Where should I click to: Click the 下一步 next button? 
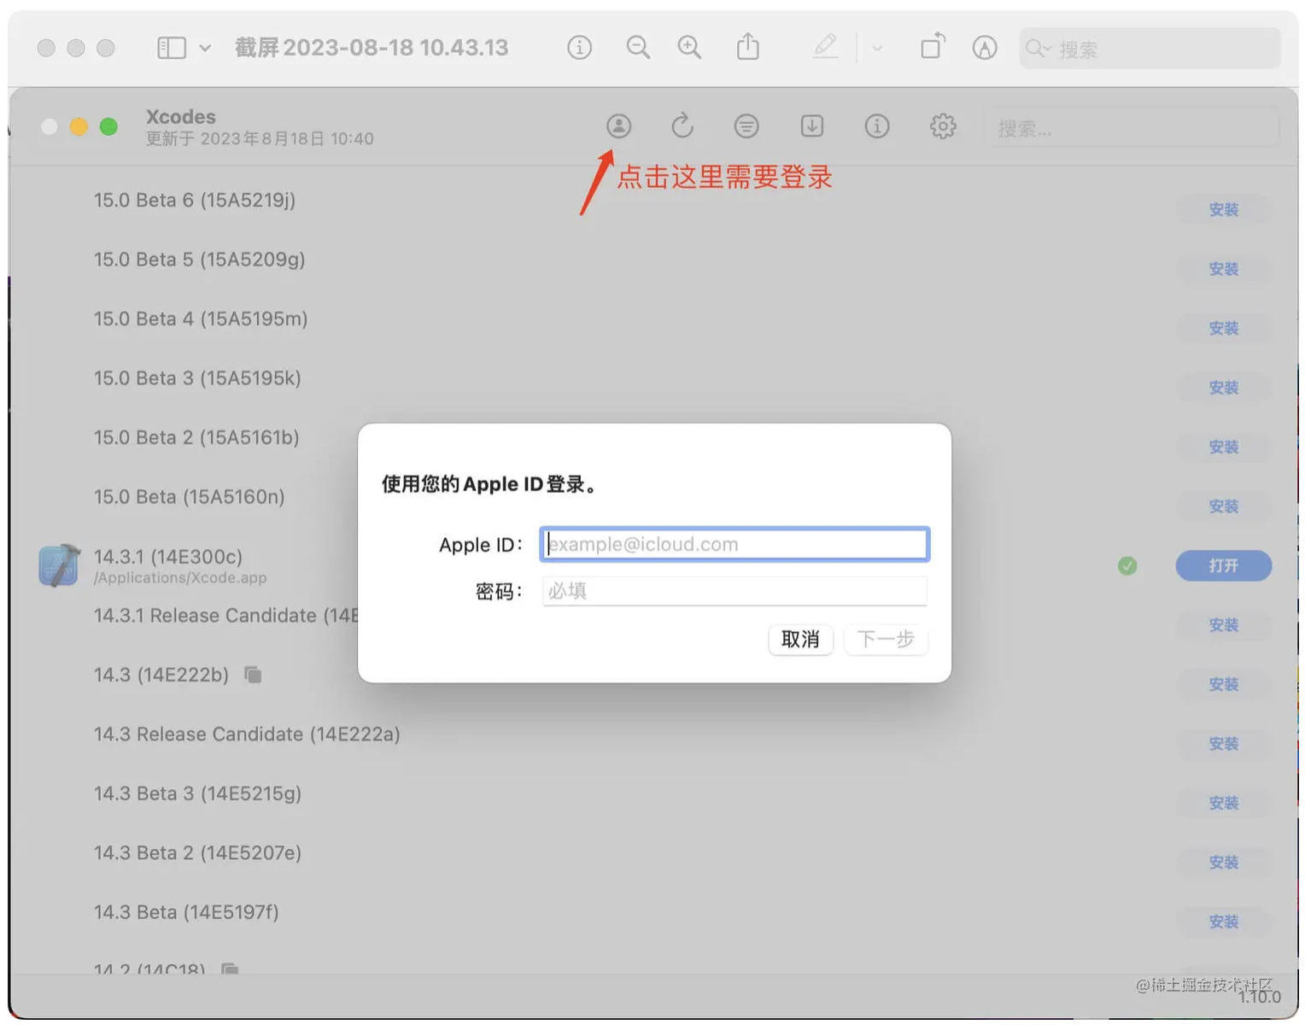click(886, 640)
